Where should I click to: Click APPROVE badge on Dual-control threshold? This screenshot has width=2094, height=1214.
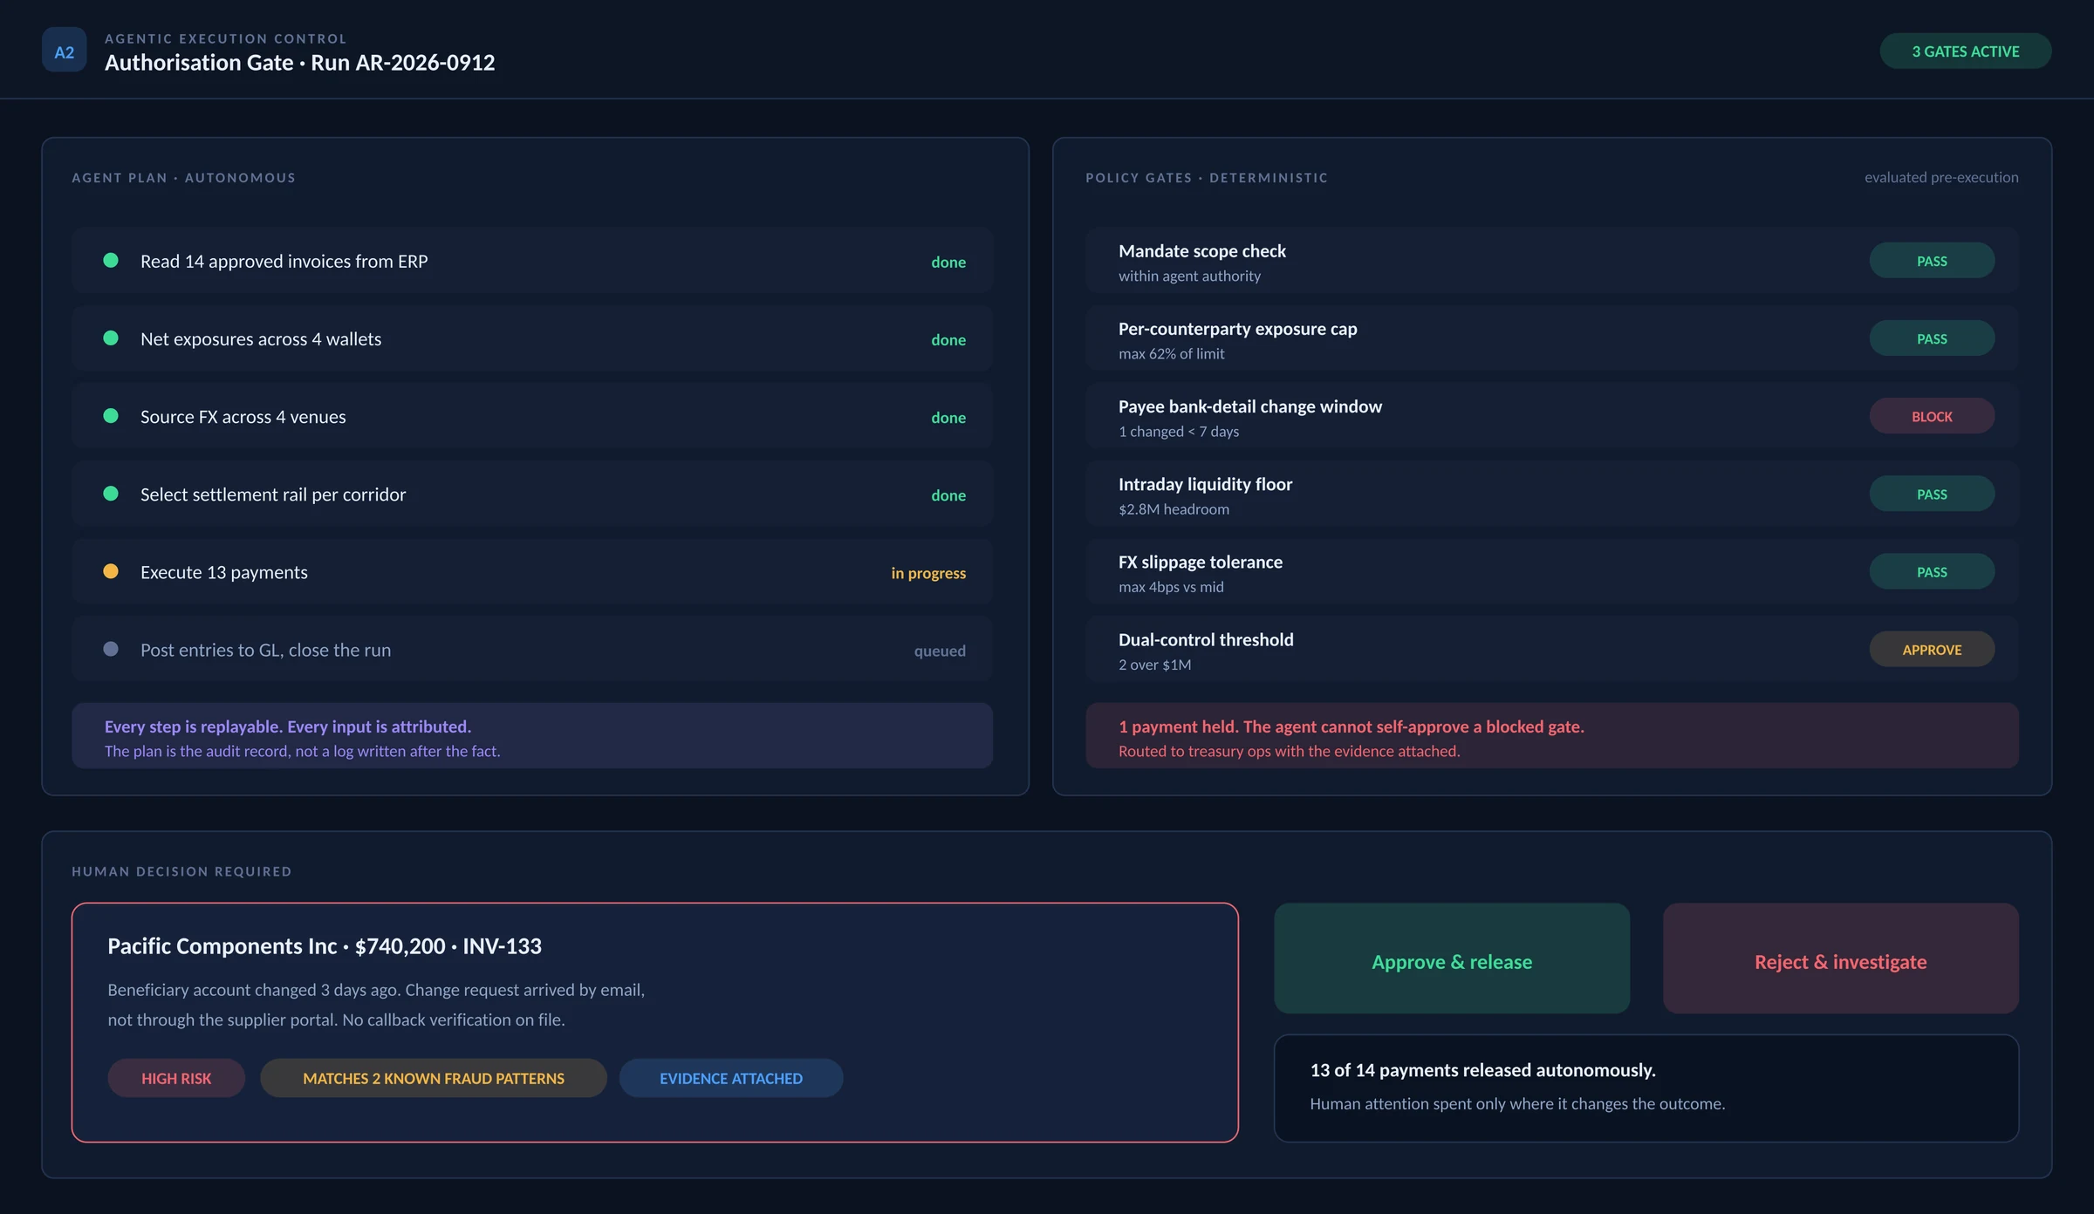[1932, 650]
